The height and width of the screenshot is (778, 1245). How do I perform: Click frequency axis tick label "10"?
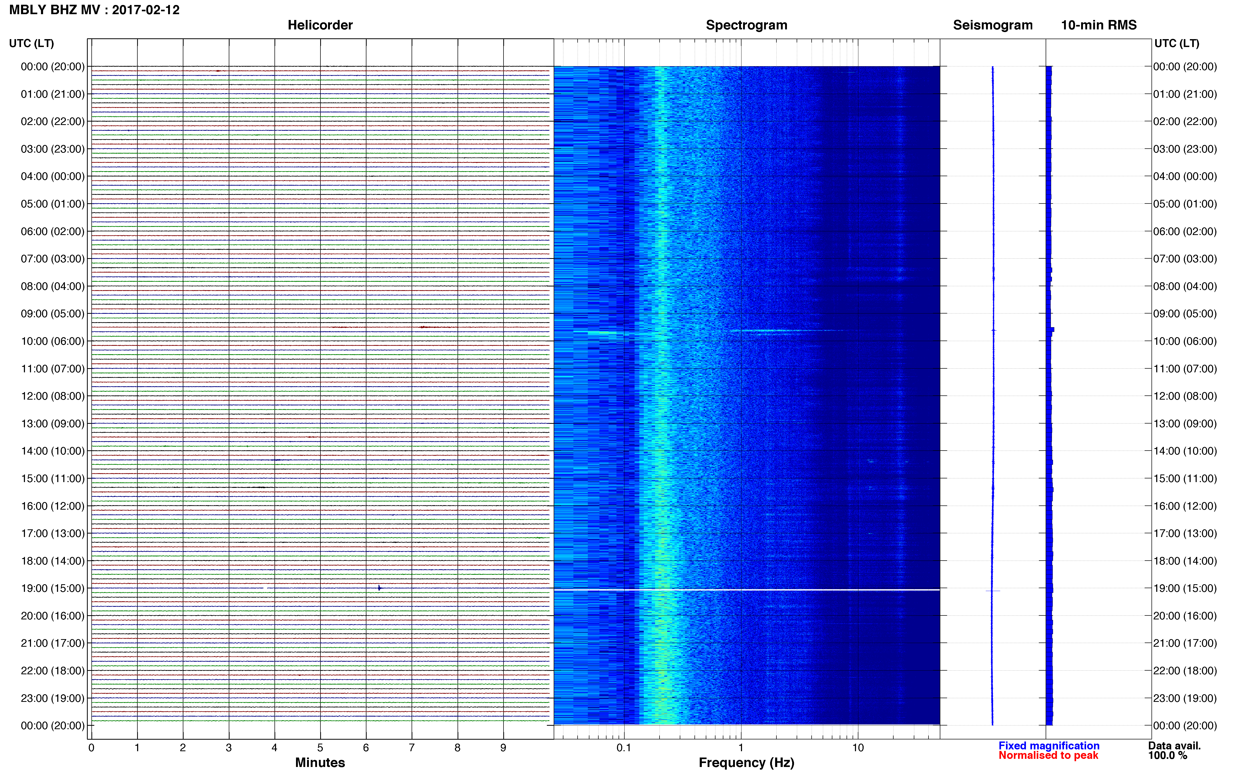coord(858,748)
